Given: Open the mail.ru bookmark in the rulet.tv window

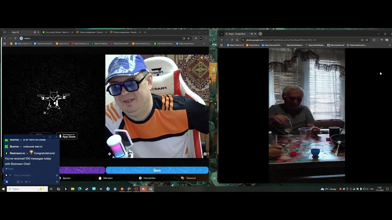Looking at the screenshot, I should [x=23, y=43].
